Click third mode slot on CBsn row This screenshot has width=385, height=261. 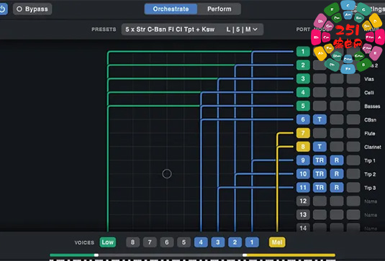coord(353,119)
